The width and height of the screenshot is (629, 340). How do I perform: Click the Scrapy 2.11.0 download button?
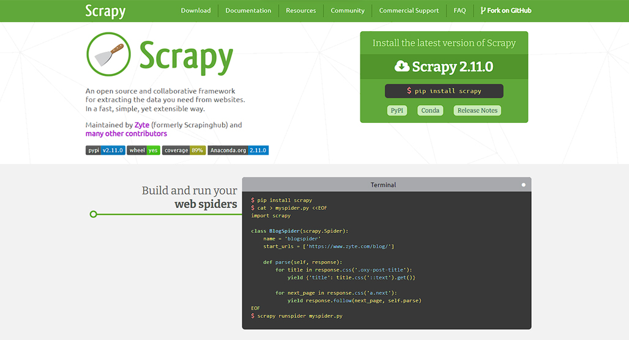click(x=444, y=67)
